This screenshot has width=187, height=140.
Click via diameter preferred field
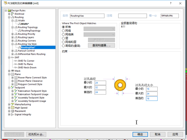tap(100, 92)
